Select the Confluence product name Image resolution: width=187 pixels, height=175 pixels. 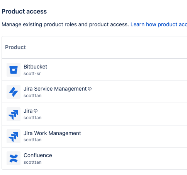point(38,155)
